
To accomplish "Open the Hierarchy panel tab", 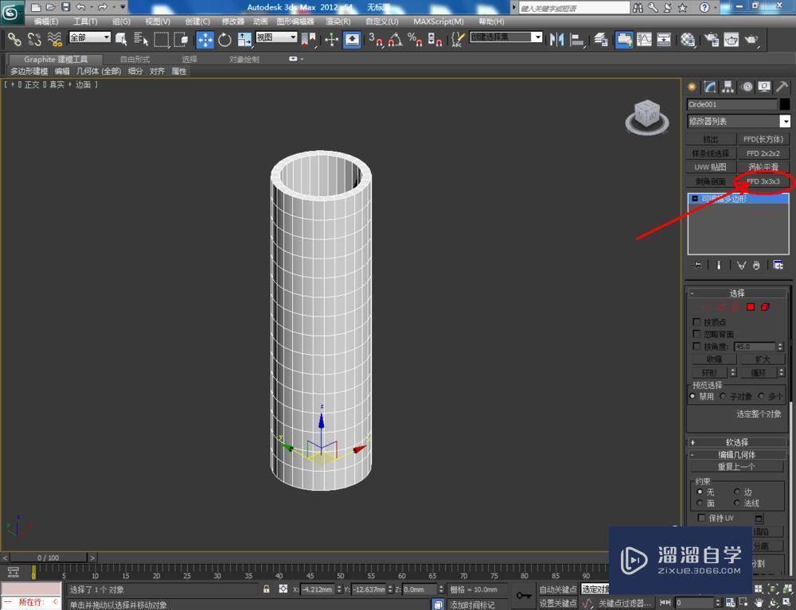I will (x=728, y=87).
